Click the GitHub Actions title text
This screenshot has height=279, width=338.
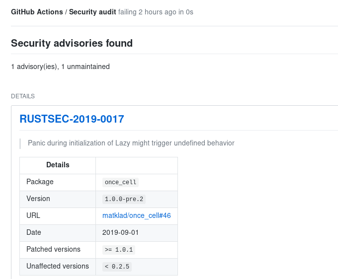pos(37,12)
